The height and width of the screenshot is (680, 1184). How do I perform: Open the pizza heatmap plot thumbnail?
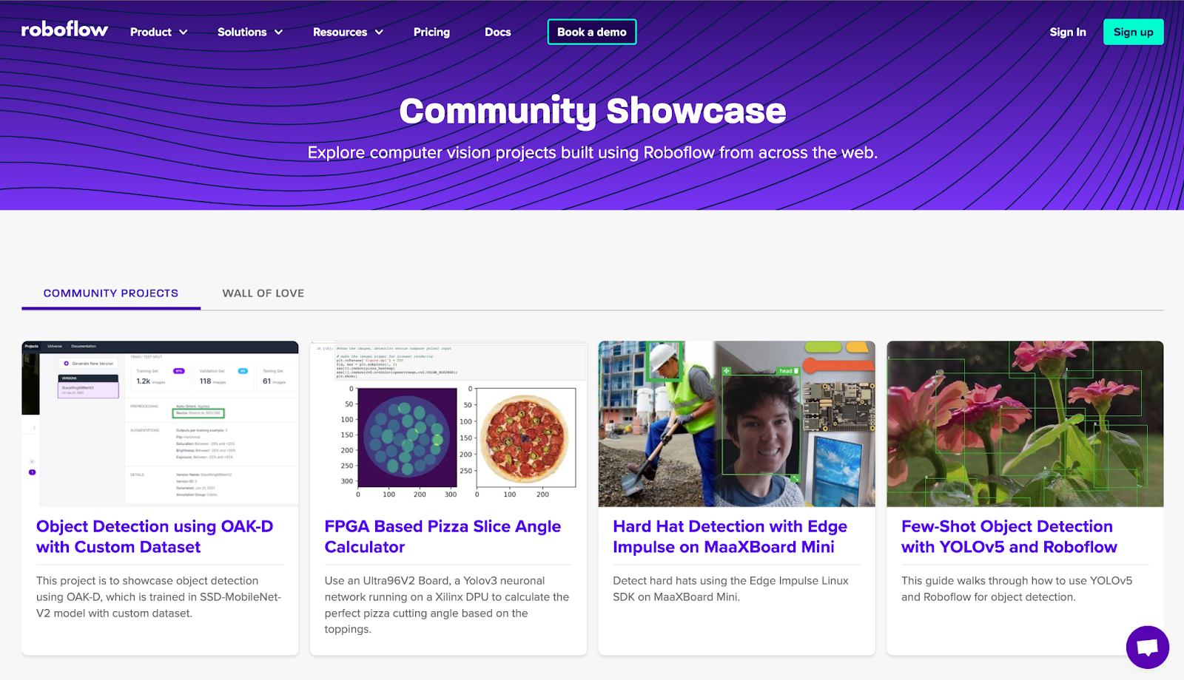[448, 424]
